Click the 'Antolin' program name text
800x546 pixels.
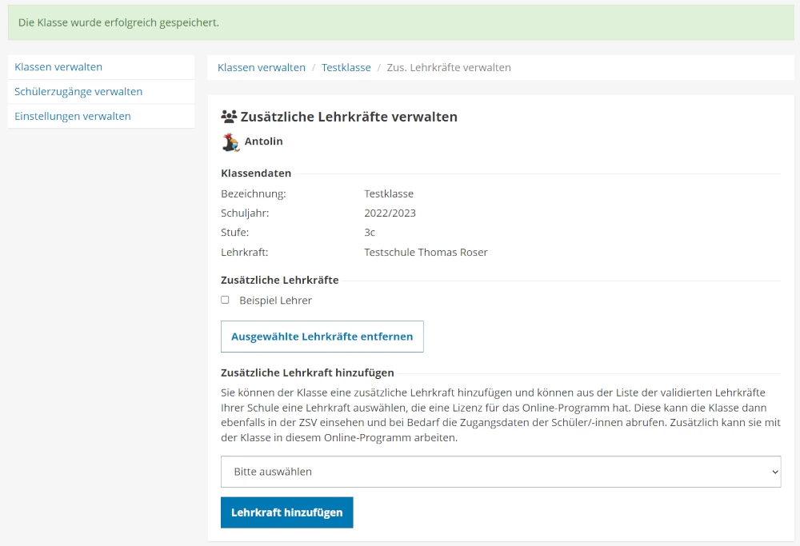click(263, 141)
